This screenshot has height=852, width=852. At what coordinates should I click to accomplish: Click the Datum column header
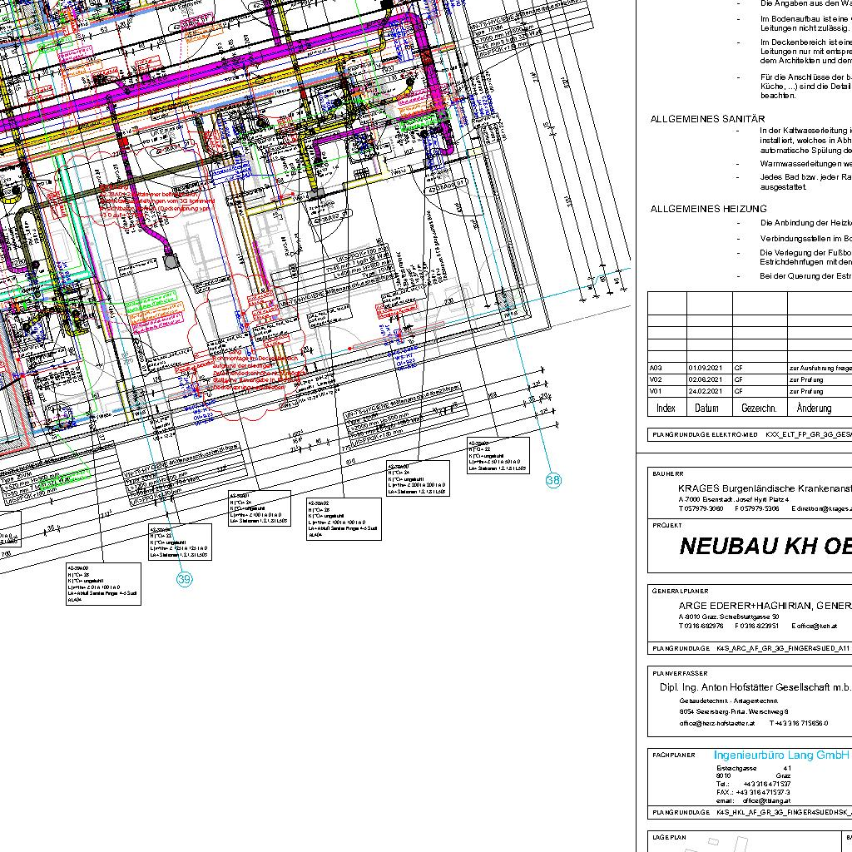click(x=707, y=409)
